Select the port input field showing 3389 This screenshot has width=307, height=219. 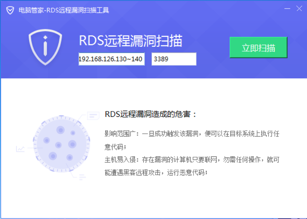pos(174,59)
